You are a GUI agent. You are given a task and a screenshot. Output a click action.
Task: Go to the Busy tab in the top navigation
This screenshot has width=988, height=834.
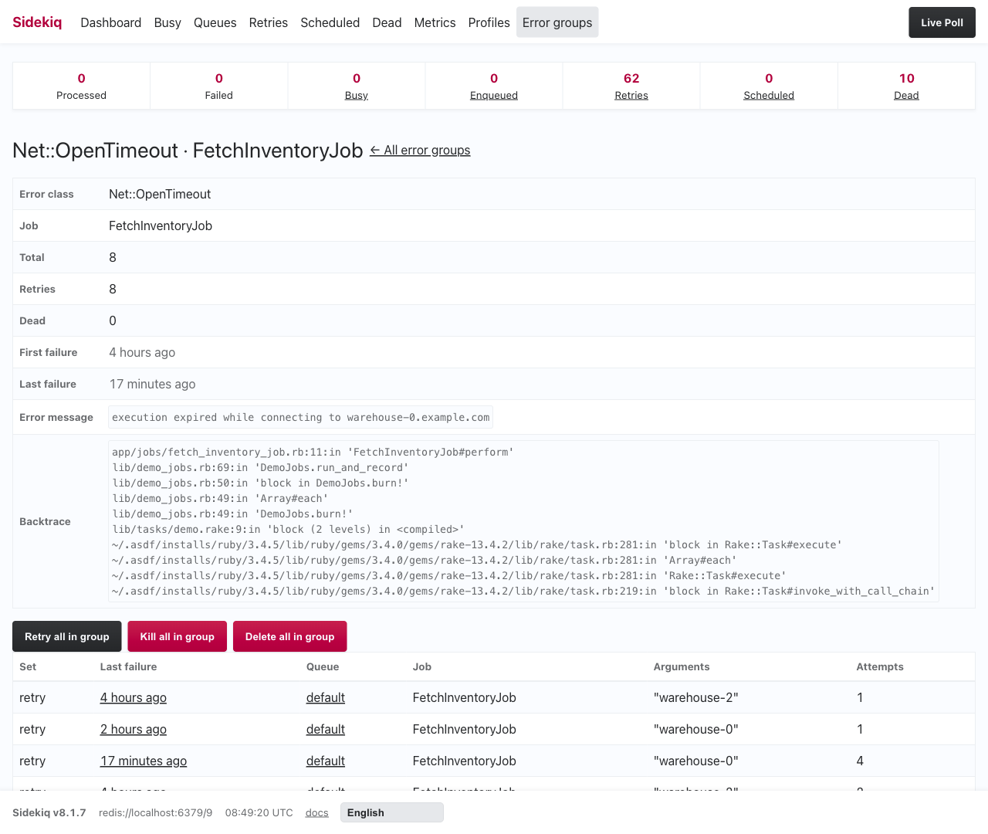coord(167,22)
